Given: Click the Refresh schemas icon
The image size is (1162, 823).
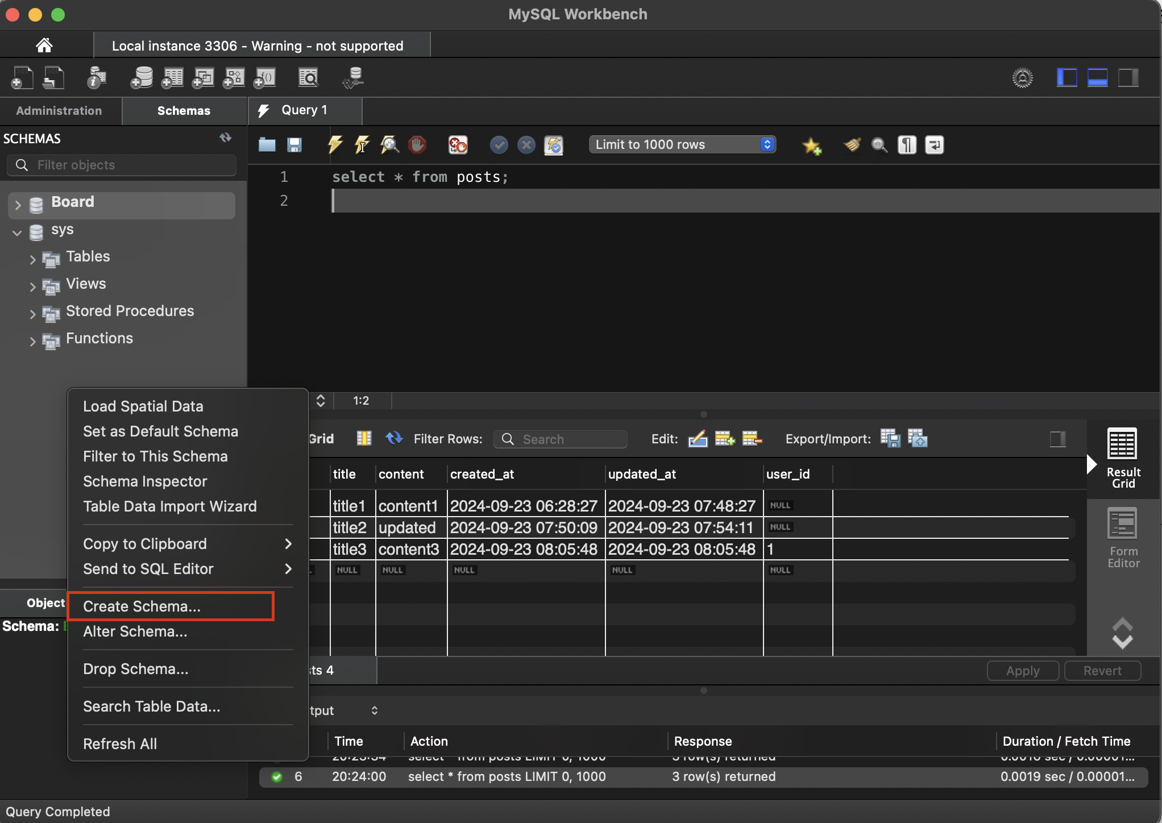Looking at the screenshot, I should pyautogui.click(x=226, y=138).
